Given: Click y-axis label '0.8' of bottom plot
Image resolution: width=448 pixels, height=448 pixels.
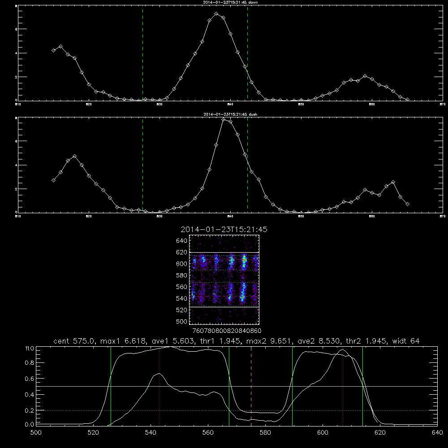Looking at the screenshot, I should tap(30, 363).
